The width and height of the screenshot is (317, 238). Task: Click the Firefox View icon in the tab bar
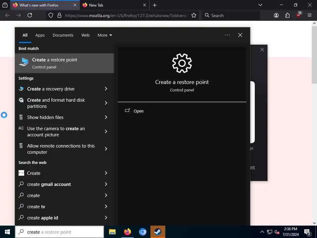click(x=5, y=5)
